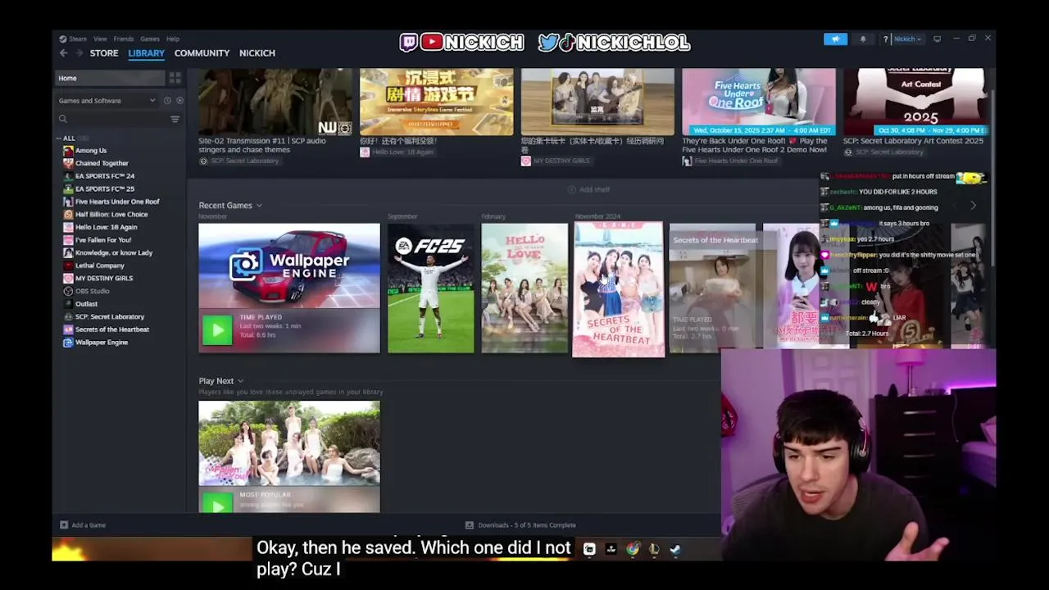Open advanced filter options icon
This screenshot has height=590, width=1049.
click(175, 120)
